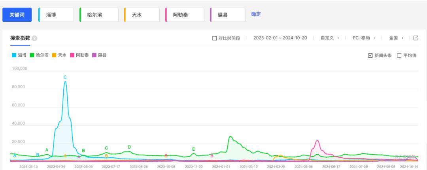The width and height of the screenshot is (427, 170).
Task: Click the 关键词 button
Action: (x=17, y=15)
